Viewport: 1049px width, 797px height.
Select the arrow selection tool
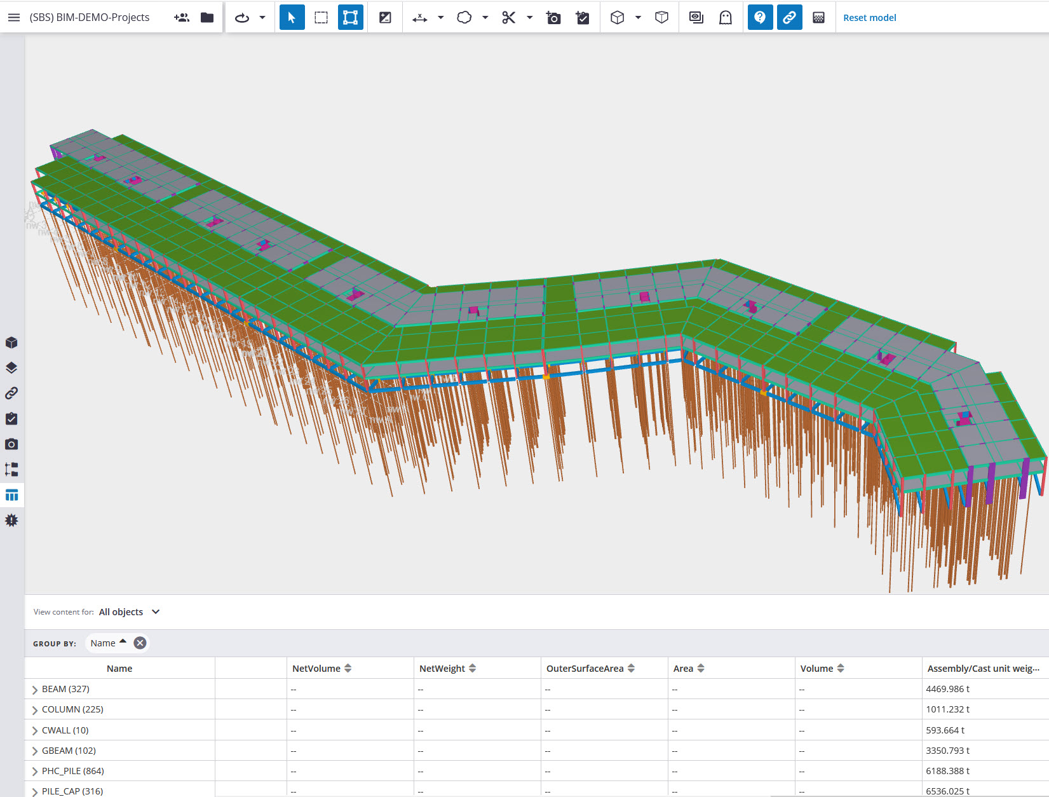(x=292, y=17)
